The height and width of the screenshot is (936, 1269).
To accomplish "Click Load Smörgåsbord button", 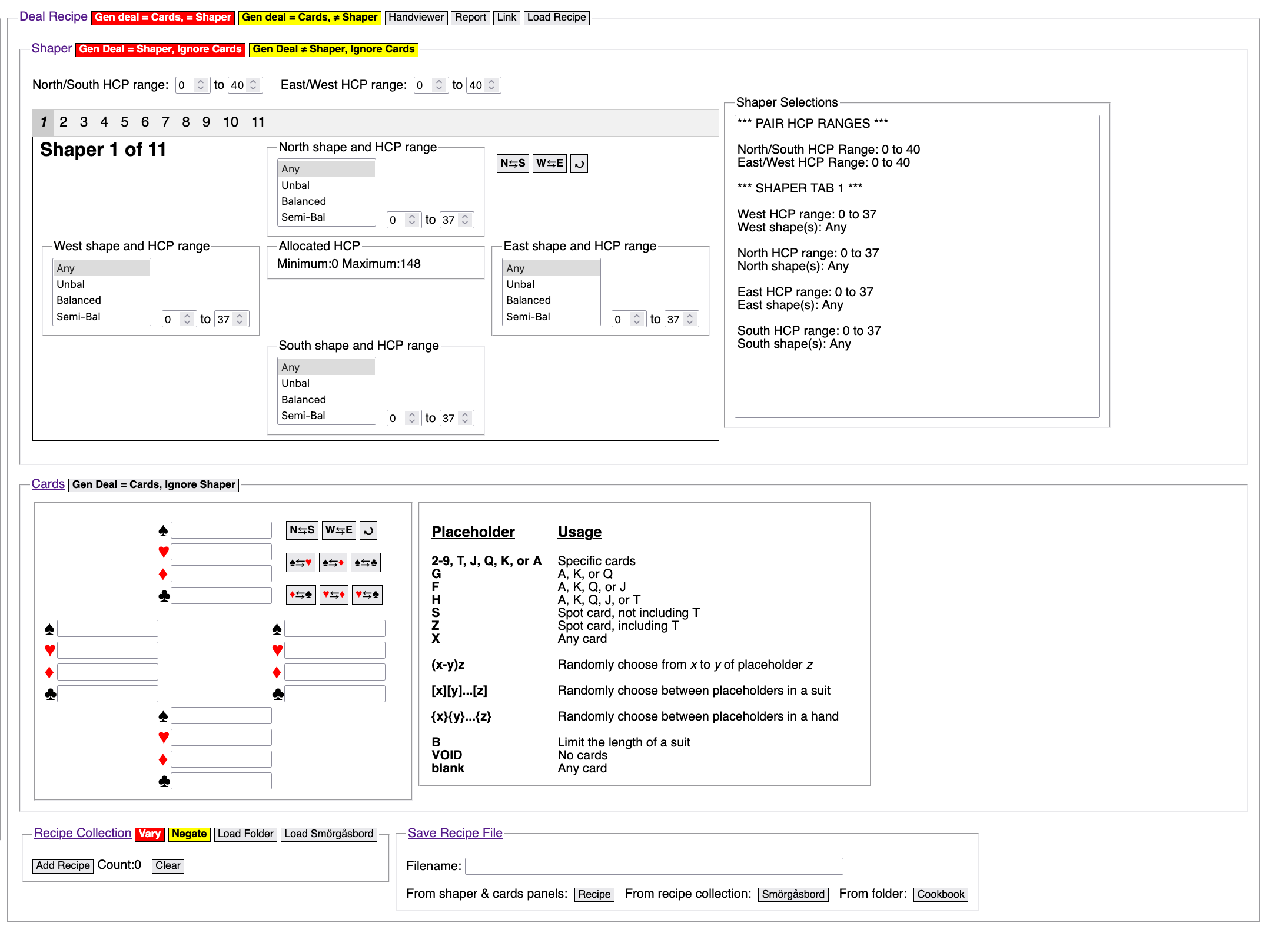I will coord(329,834).
